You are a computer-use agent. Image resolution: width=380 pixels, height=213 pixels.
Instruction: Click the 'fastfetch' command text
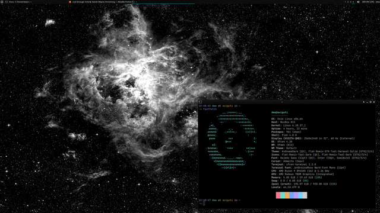tap(210, 109)
